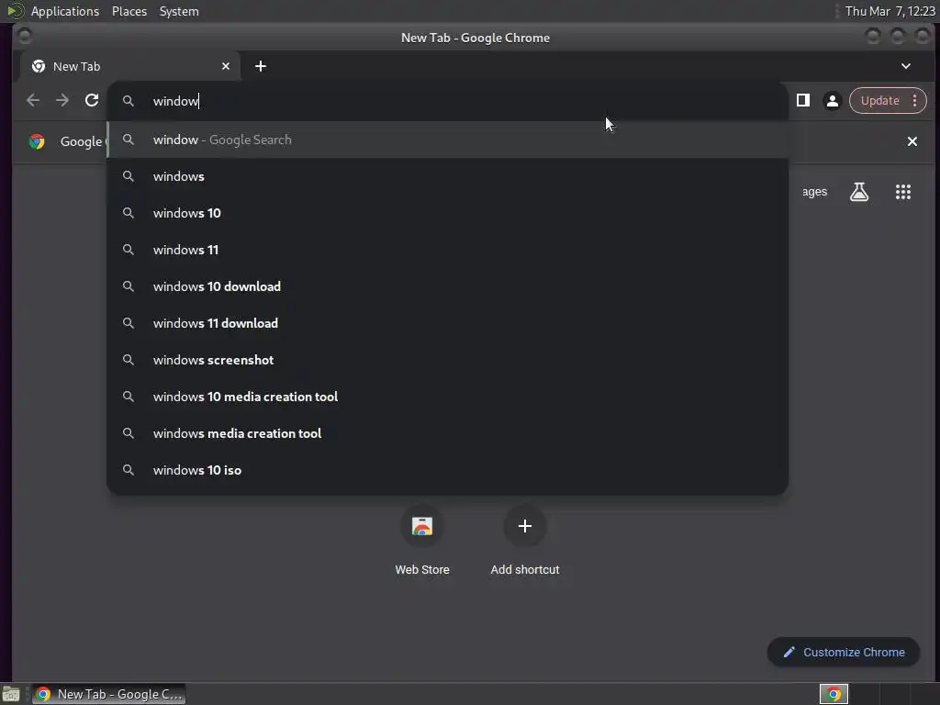Select the 'windows 10 iso' suggestion

447,470
